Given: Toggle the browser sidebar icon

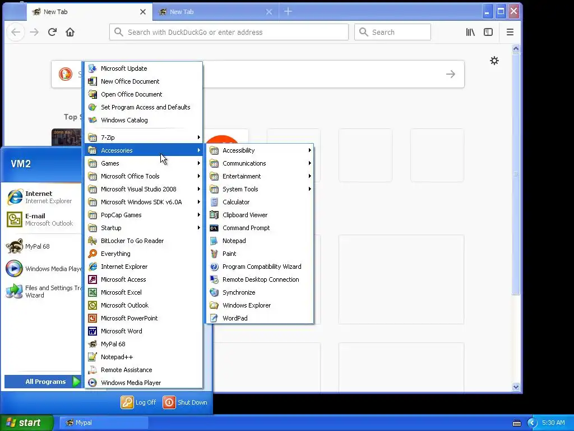Looking at the screenshot, I should (x=488, y=32).
